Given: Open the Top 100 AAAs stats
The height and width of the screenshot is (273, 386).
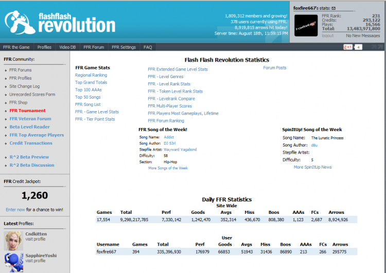Looking at the screenshot, I should [89, 90].
